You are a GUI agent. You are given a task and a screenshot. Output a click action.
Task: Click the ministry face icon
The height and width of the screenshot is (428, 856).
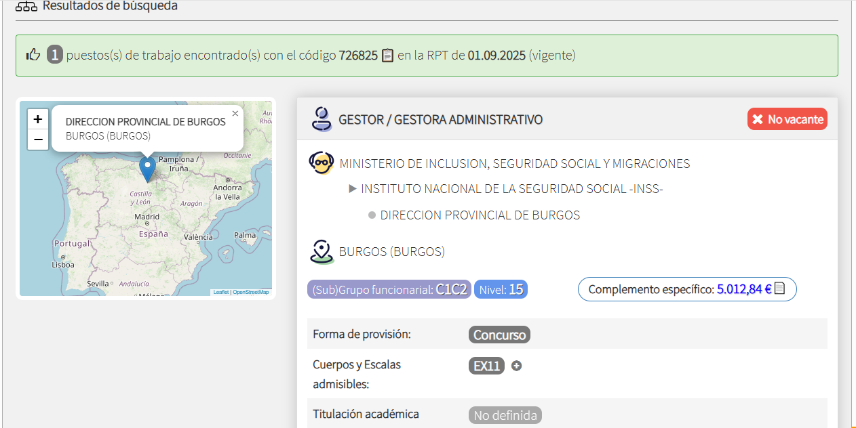(x=322, y=163)
